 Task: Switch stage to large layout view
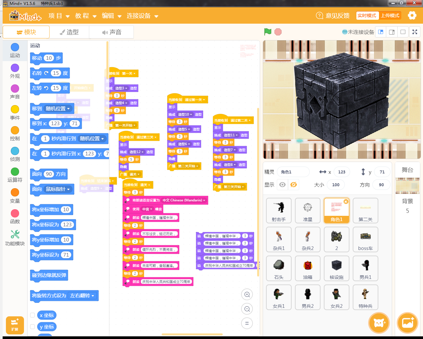(x=392, y=32)
